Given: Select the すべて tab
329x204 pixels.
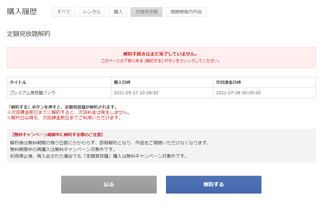Looking at the screenshot, I should click(63, 12).
